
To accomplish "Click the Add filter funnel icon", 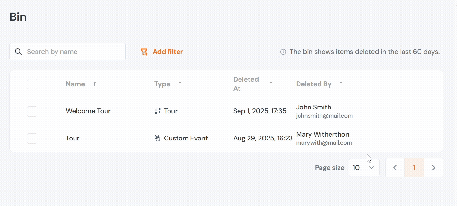I will [144, 52].
